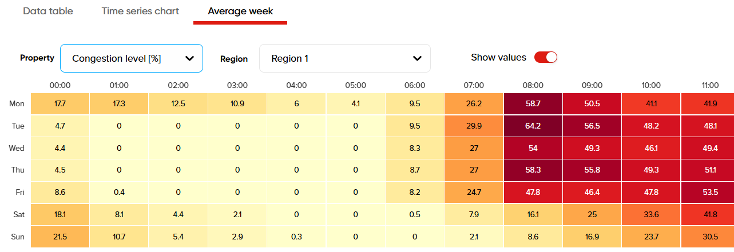
Task: Click Saturday 10:00 cell showing 33.6
Action: [x=651, y=214]
